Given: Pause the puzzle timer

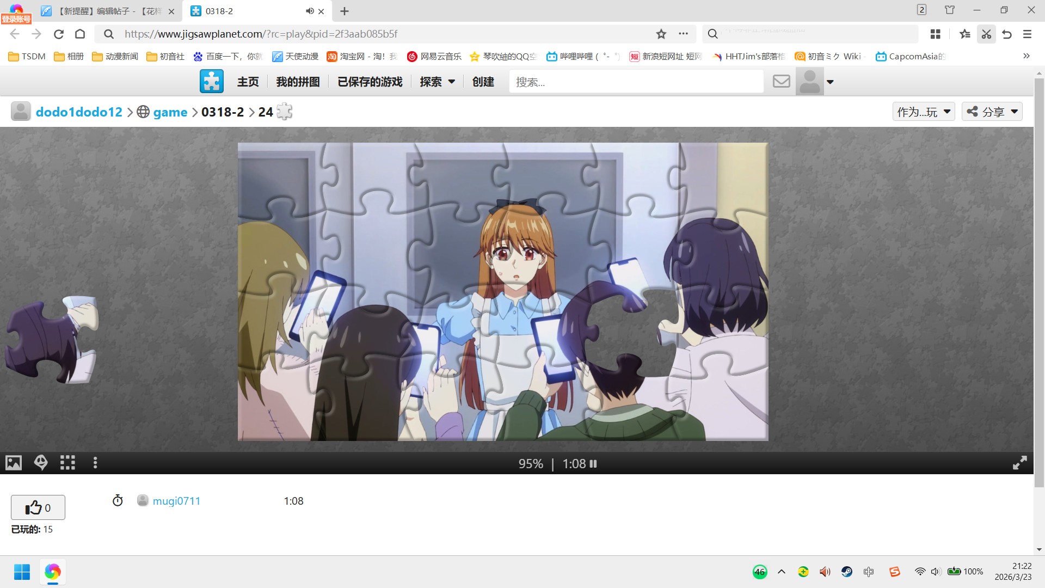Looking at the screenshot, I should (593, 464).
